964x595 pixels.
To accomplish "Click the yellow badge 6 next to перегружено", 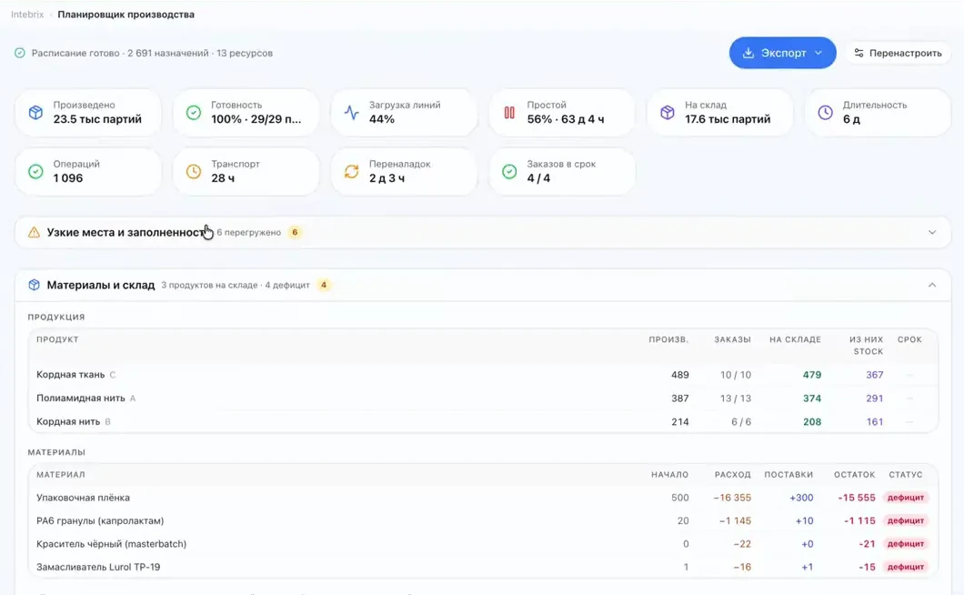I will coord(295,233).
